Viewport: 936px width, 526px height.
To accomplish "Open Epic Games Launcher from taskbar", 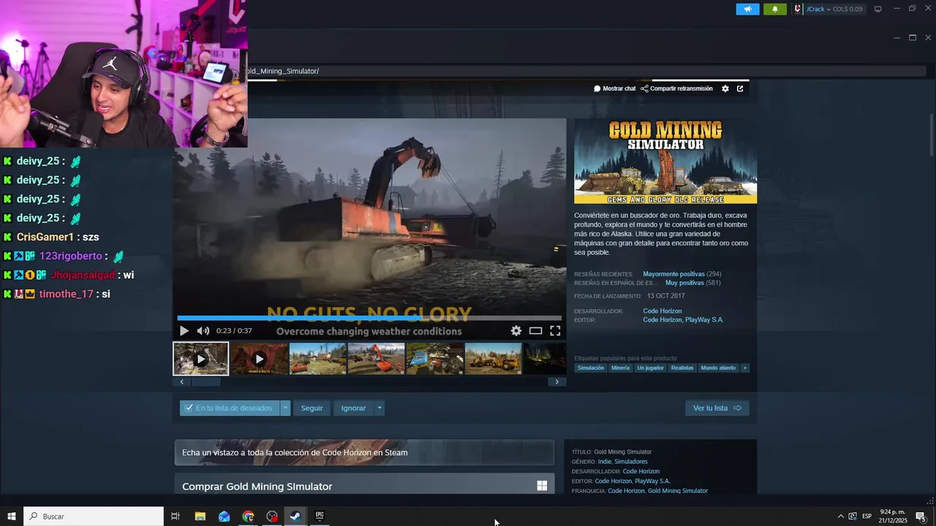I will [320, 517].
